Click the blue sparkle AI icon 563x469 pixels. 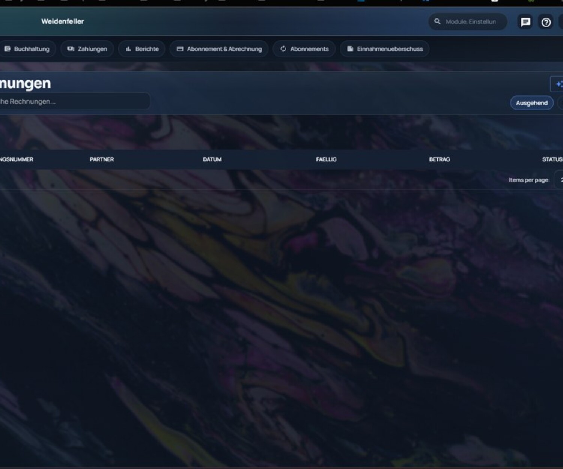[558, 84]
